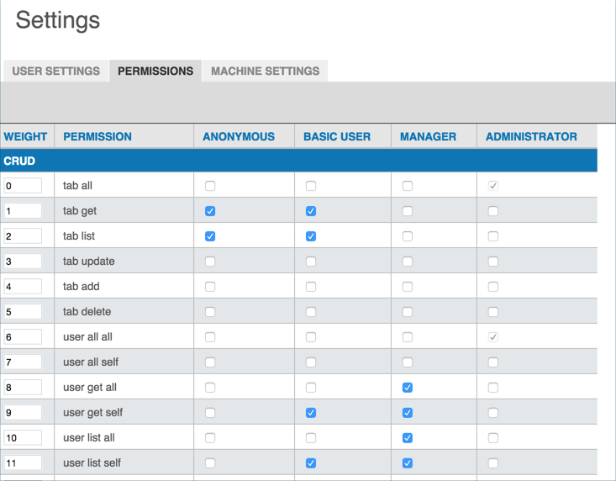Enable tab add for Basic User
616x481 pixels.
311,287
